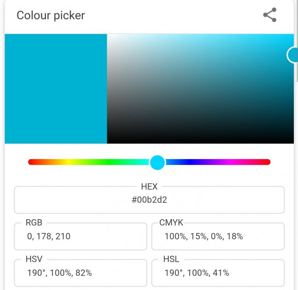Click the share icon

[x=270, y=15]
